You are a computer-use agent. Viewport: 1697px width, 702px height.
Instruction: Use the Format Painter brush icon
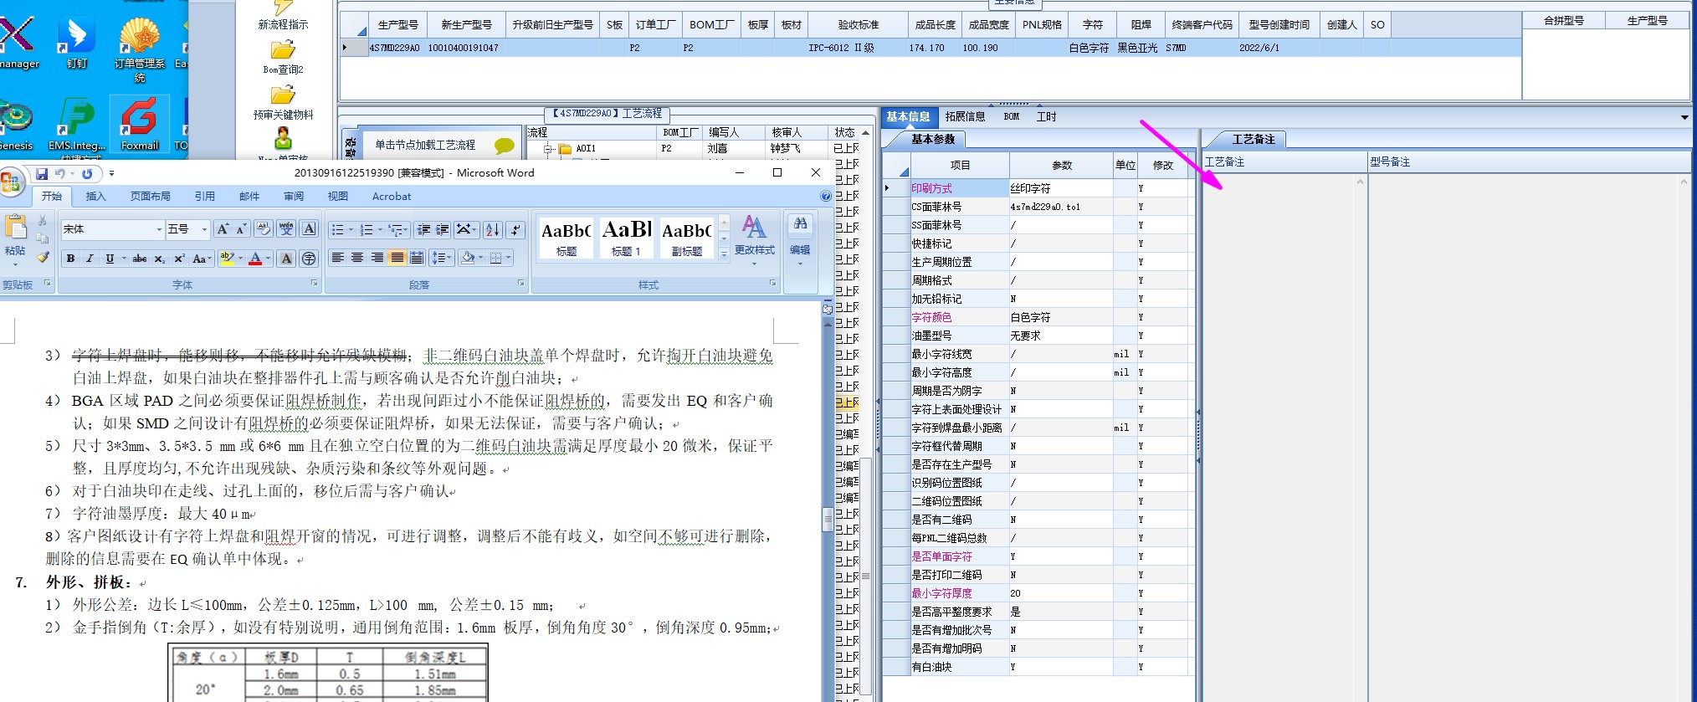(x=42, y=257)
